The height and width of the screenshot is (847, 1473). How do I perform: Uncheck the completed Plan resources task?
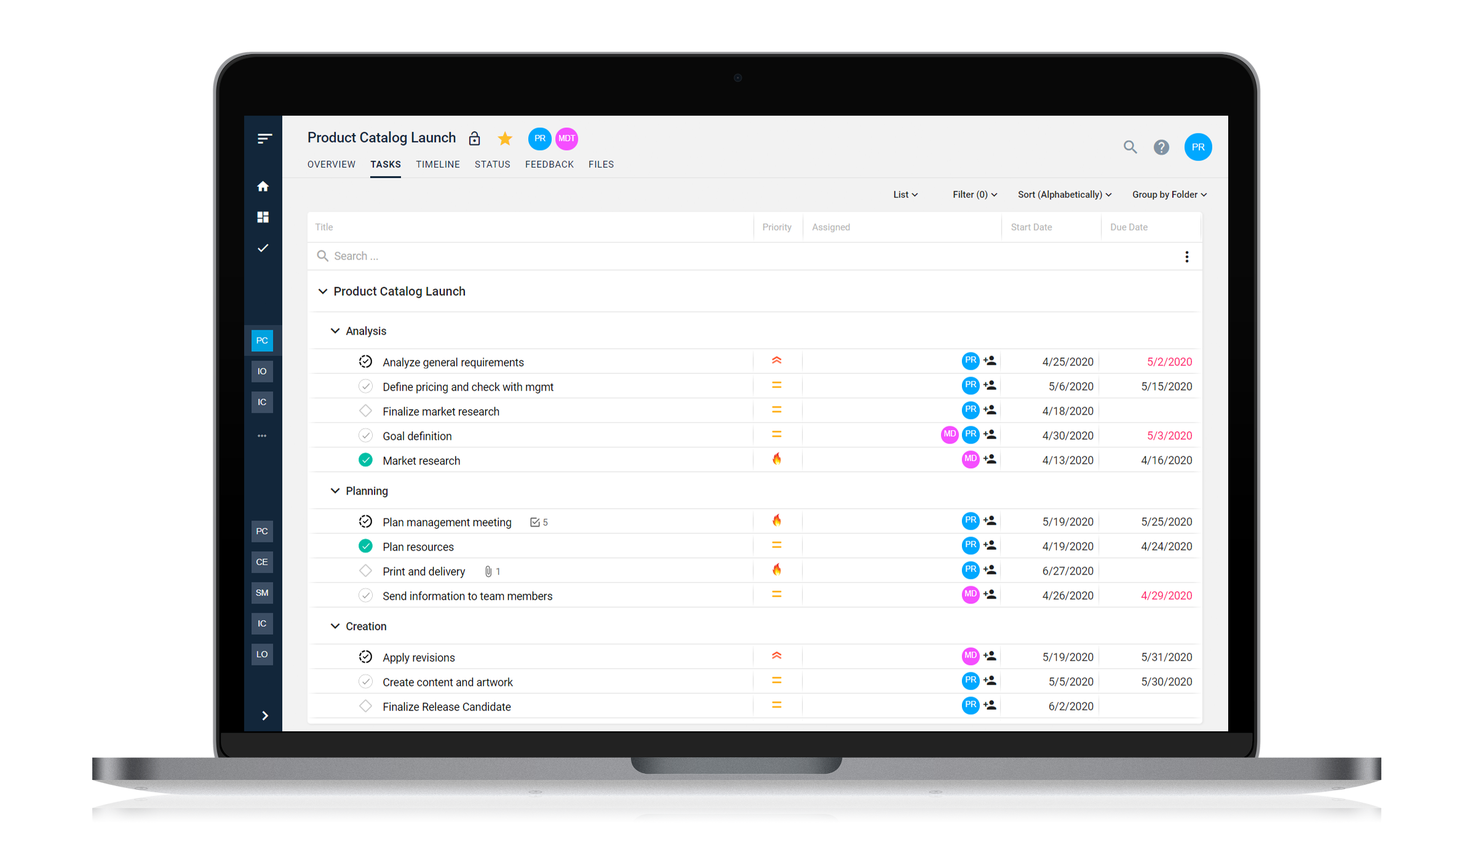[365, 546]
